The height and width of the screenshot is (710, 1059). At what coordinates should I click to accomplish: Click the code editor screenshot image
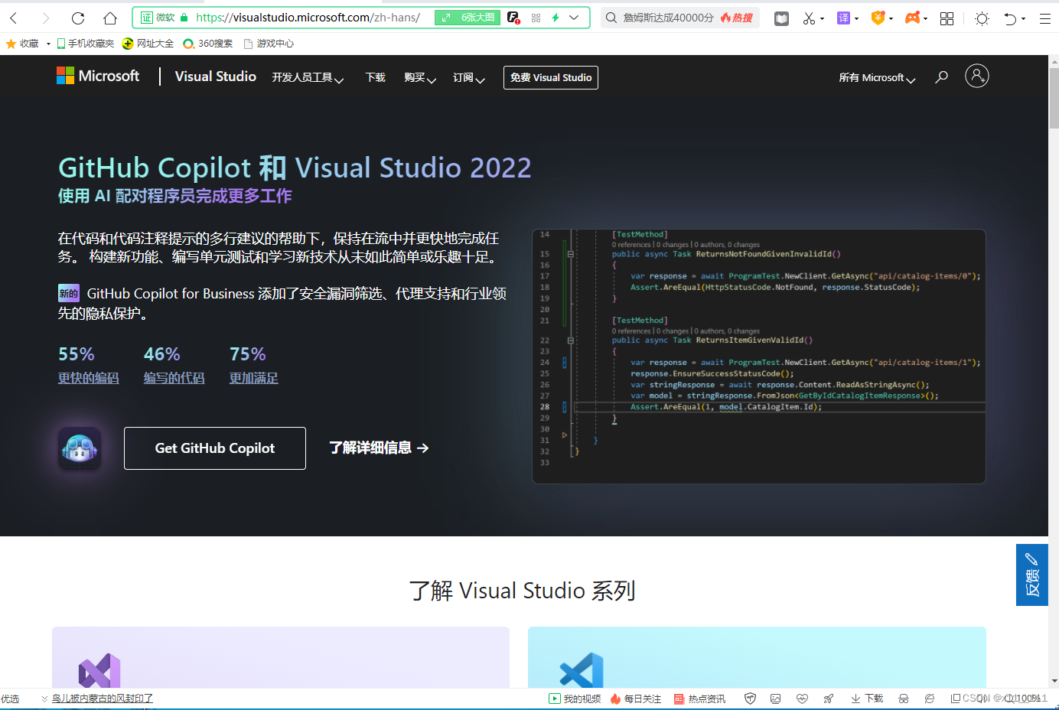point(759,357)
